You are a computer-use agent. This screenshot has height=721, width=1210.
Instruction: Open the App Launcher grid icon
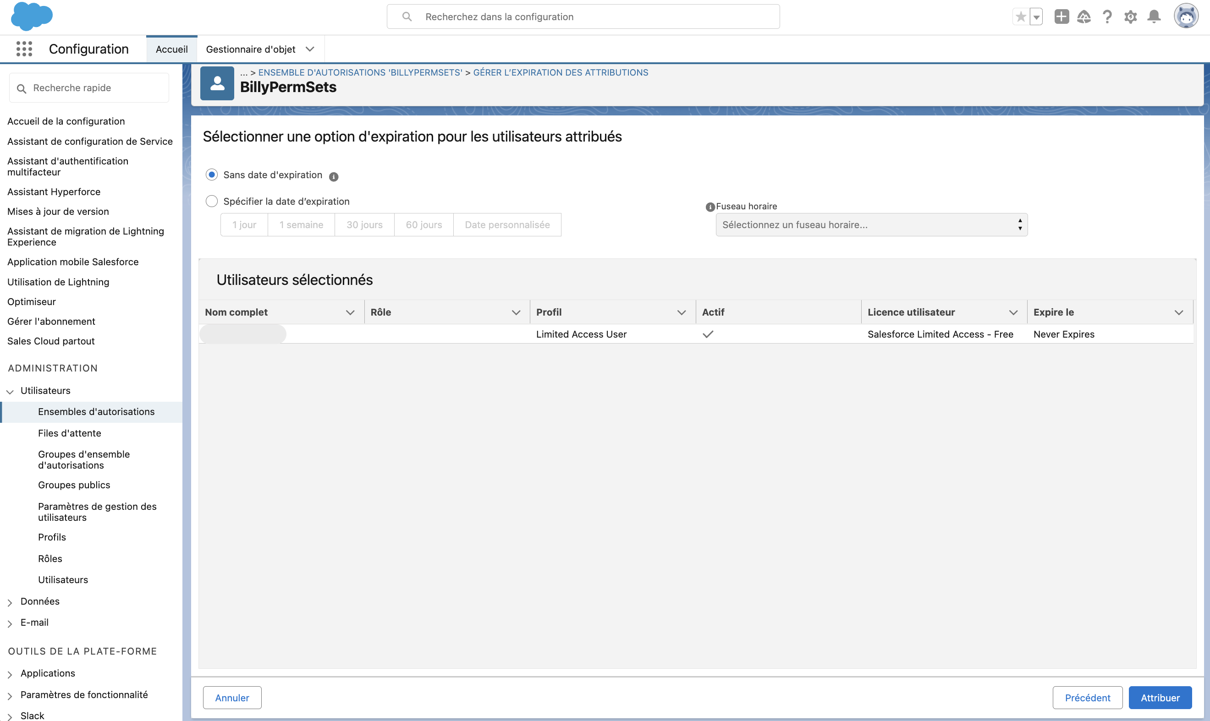[24, 49]
